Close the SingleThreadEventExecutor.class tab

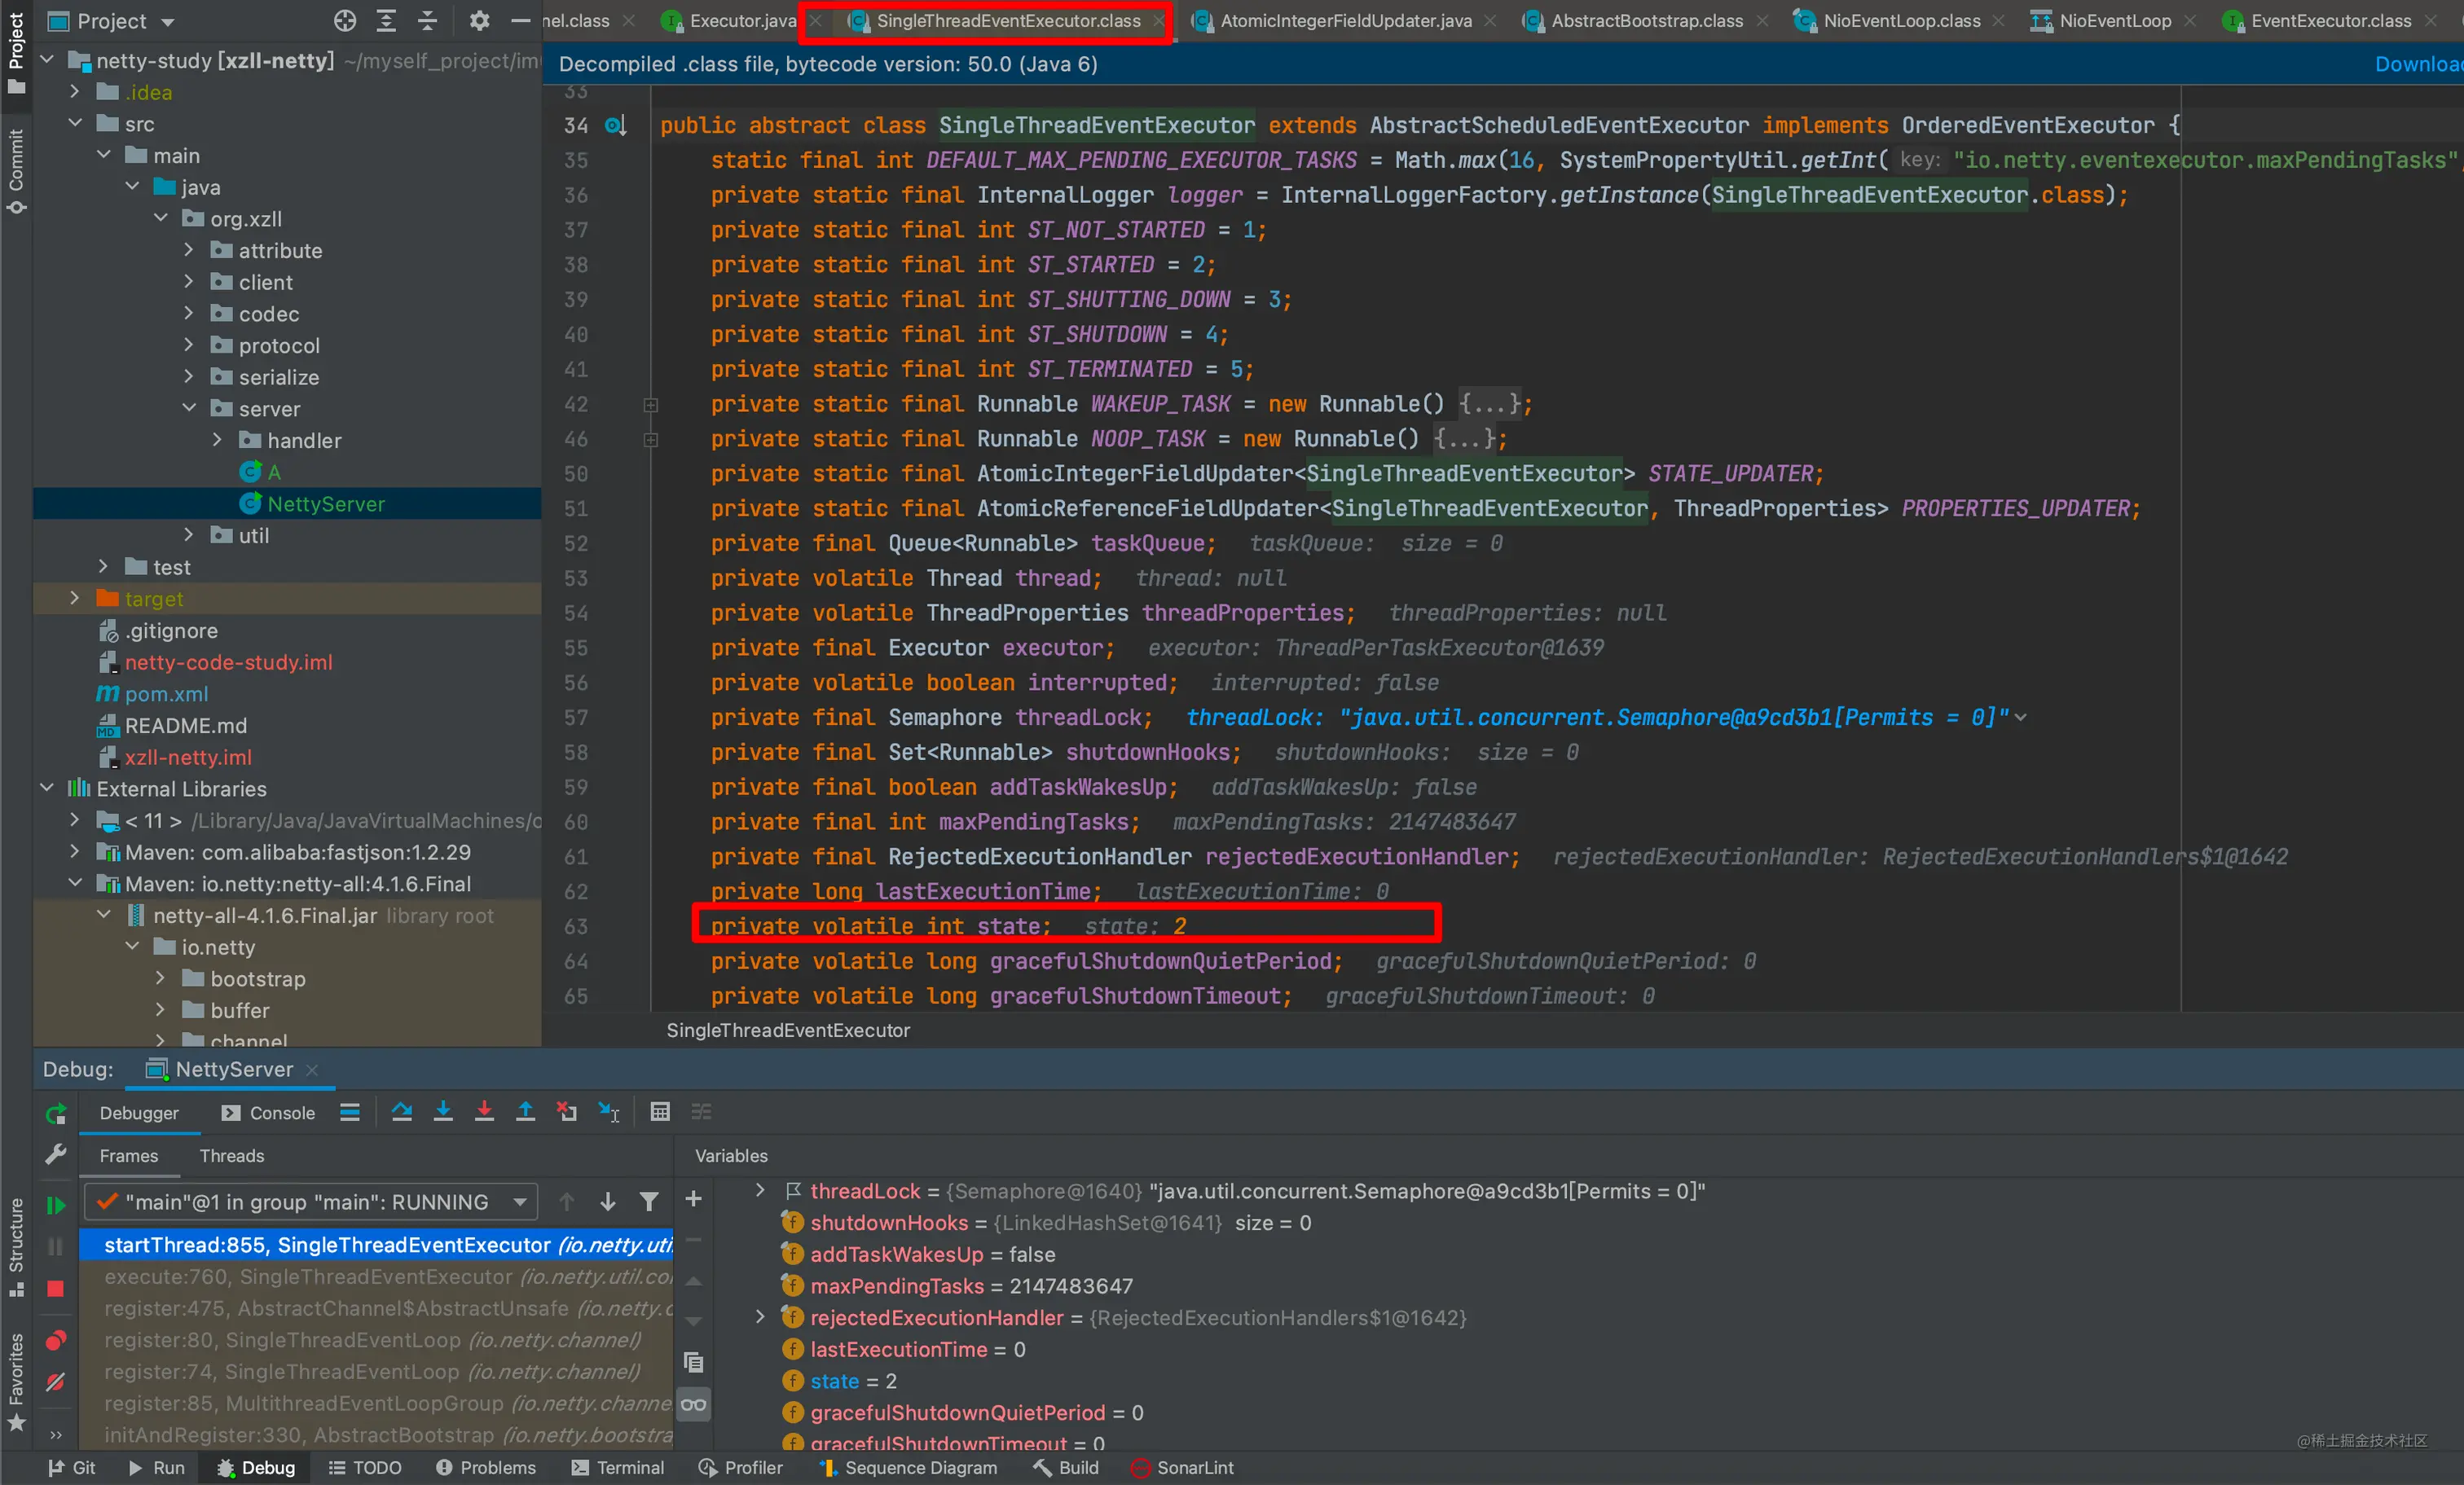pos(1158,21)
